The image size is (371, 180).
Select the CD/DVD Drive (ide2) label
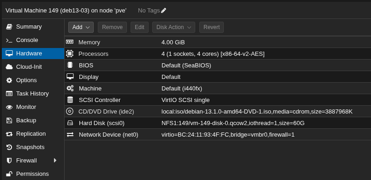pyautogui.click(x=106, y=112)
